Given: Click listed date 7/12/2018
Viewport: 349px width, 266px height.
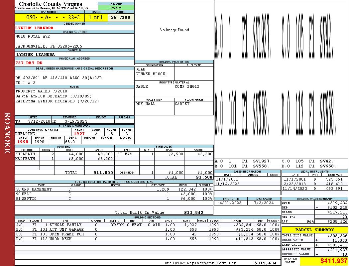Looking at the screenshot, I should click(39, 122).
